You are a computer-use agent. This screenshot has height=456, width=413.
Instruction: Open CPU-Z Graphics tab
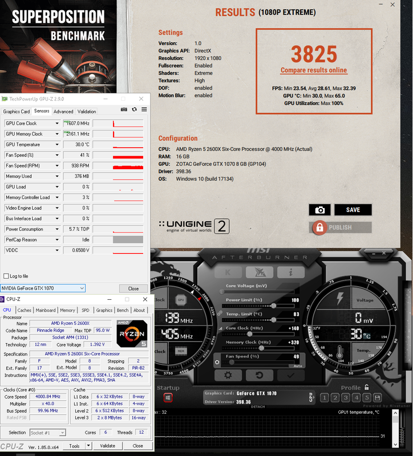pyautogui.click(x=104, y=310)
